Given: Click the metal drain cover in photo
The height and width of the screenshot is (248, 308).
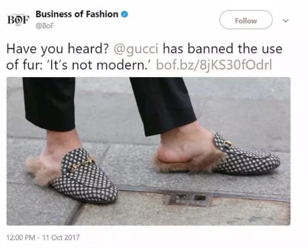Looking at the screenshot, I should click(x=187, y=199).
